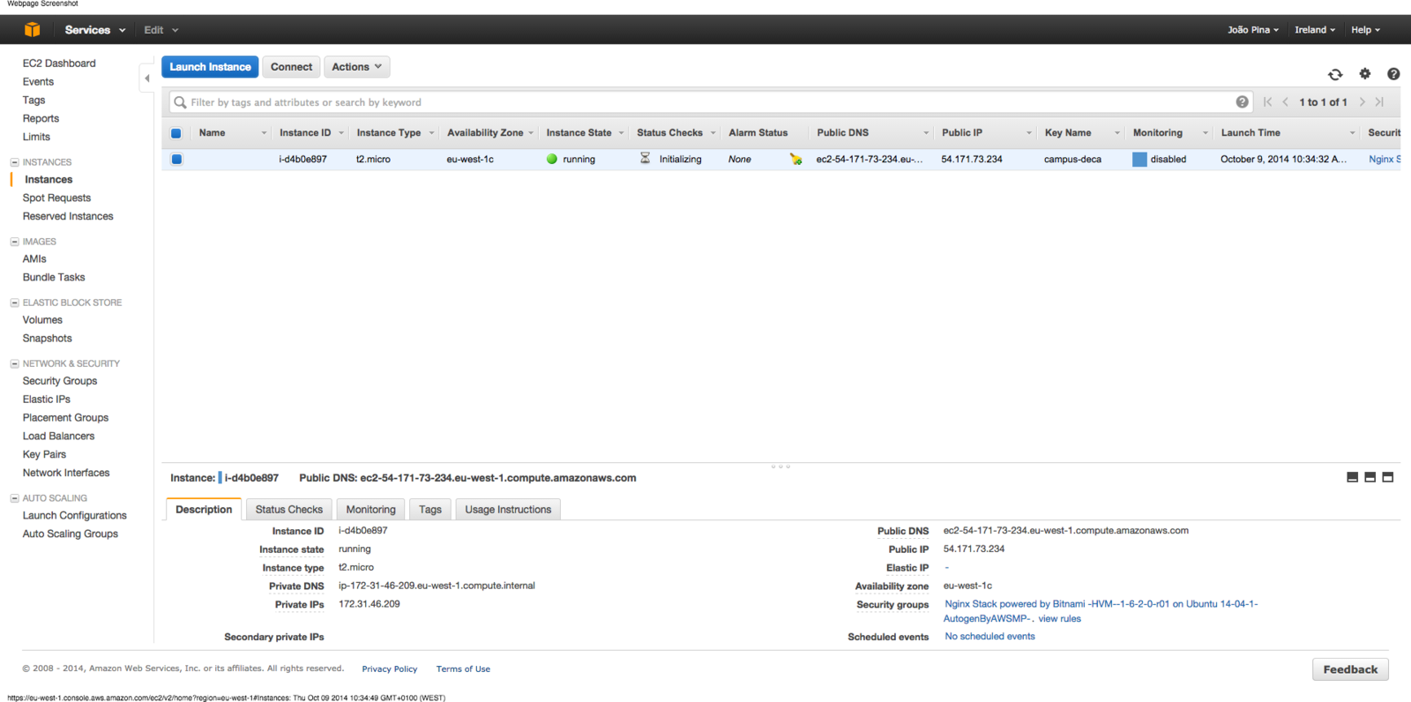
Task: Toggle checkbox for instance i-d4b0e897
Action: (x=176, y=160)
